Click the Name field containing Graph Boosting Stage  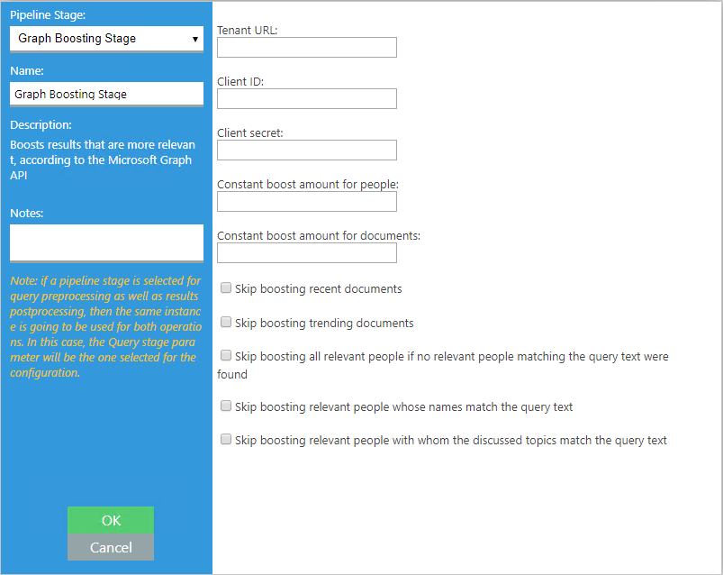[x=106, y=94]
